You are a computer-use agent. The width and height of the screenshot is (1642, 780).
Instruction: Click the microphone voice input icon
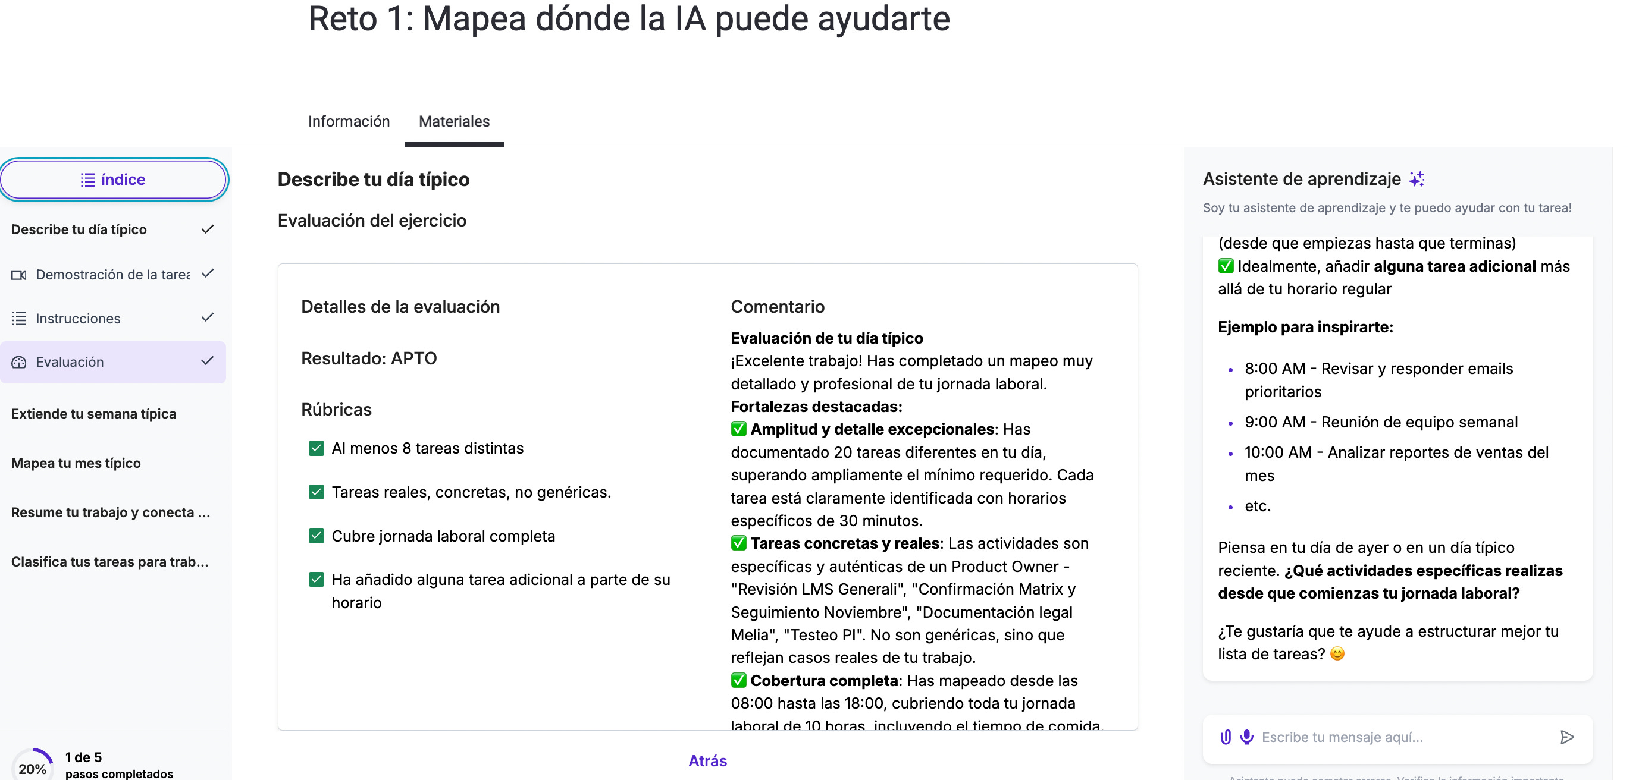[x=1246, y=737]
